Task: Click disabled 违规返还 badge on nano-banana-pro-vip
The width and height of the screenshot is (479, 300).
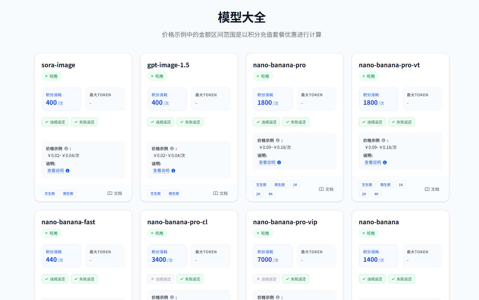Action: [x=266, y=279]
